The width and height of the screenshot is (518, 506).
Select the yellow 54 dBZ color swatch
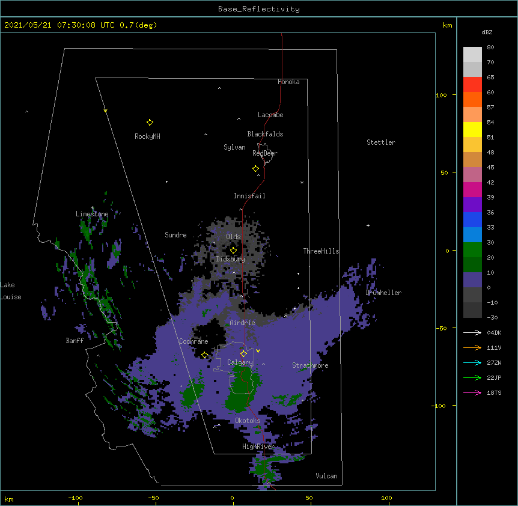coord(472,129)
